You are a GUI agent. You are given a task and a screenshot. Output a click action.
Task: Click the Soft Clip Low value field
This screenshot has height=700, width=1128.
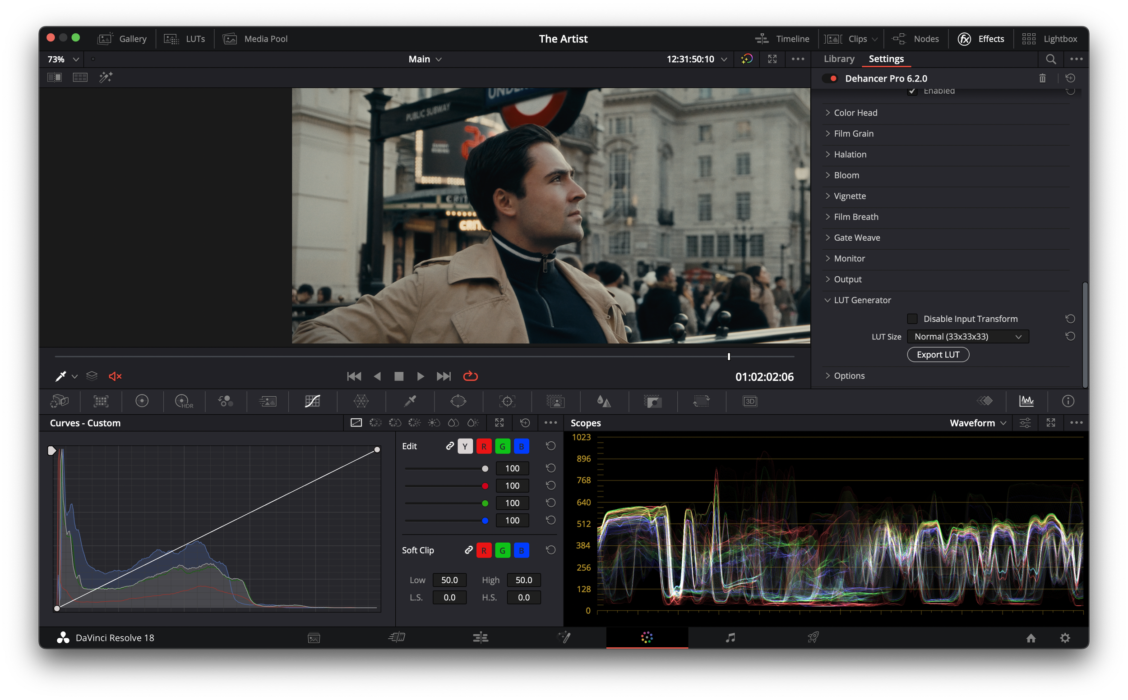449,580
